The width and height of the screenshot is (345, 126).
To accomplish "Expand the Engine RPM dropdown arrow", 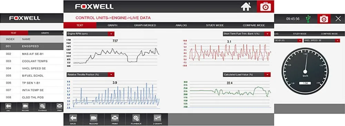I will pyautogui.click(x=111, y=34).
